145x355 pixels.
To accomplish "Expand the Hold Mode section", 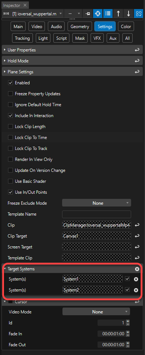I will coord(5,61).
